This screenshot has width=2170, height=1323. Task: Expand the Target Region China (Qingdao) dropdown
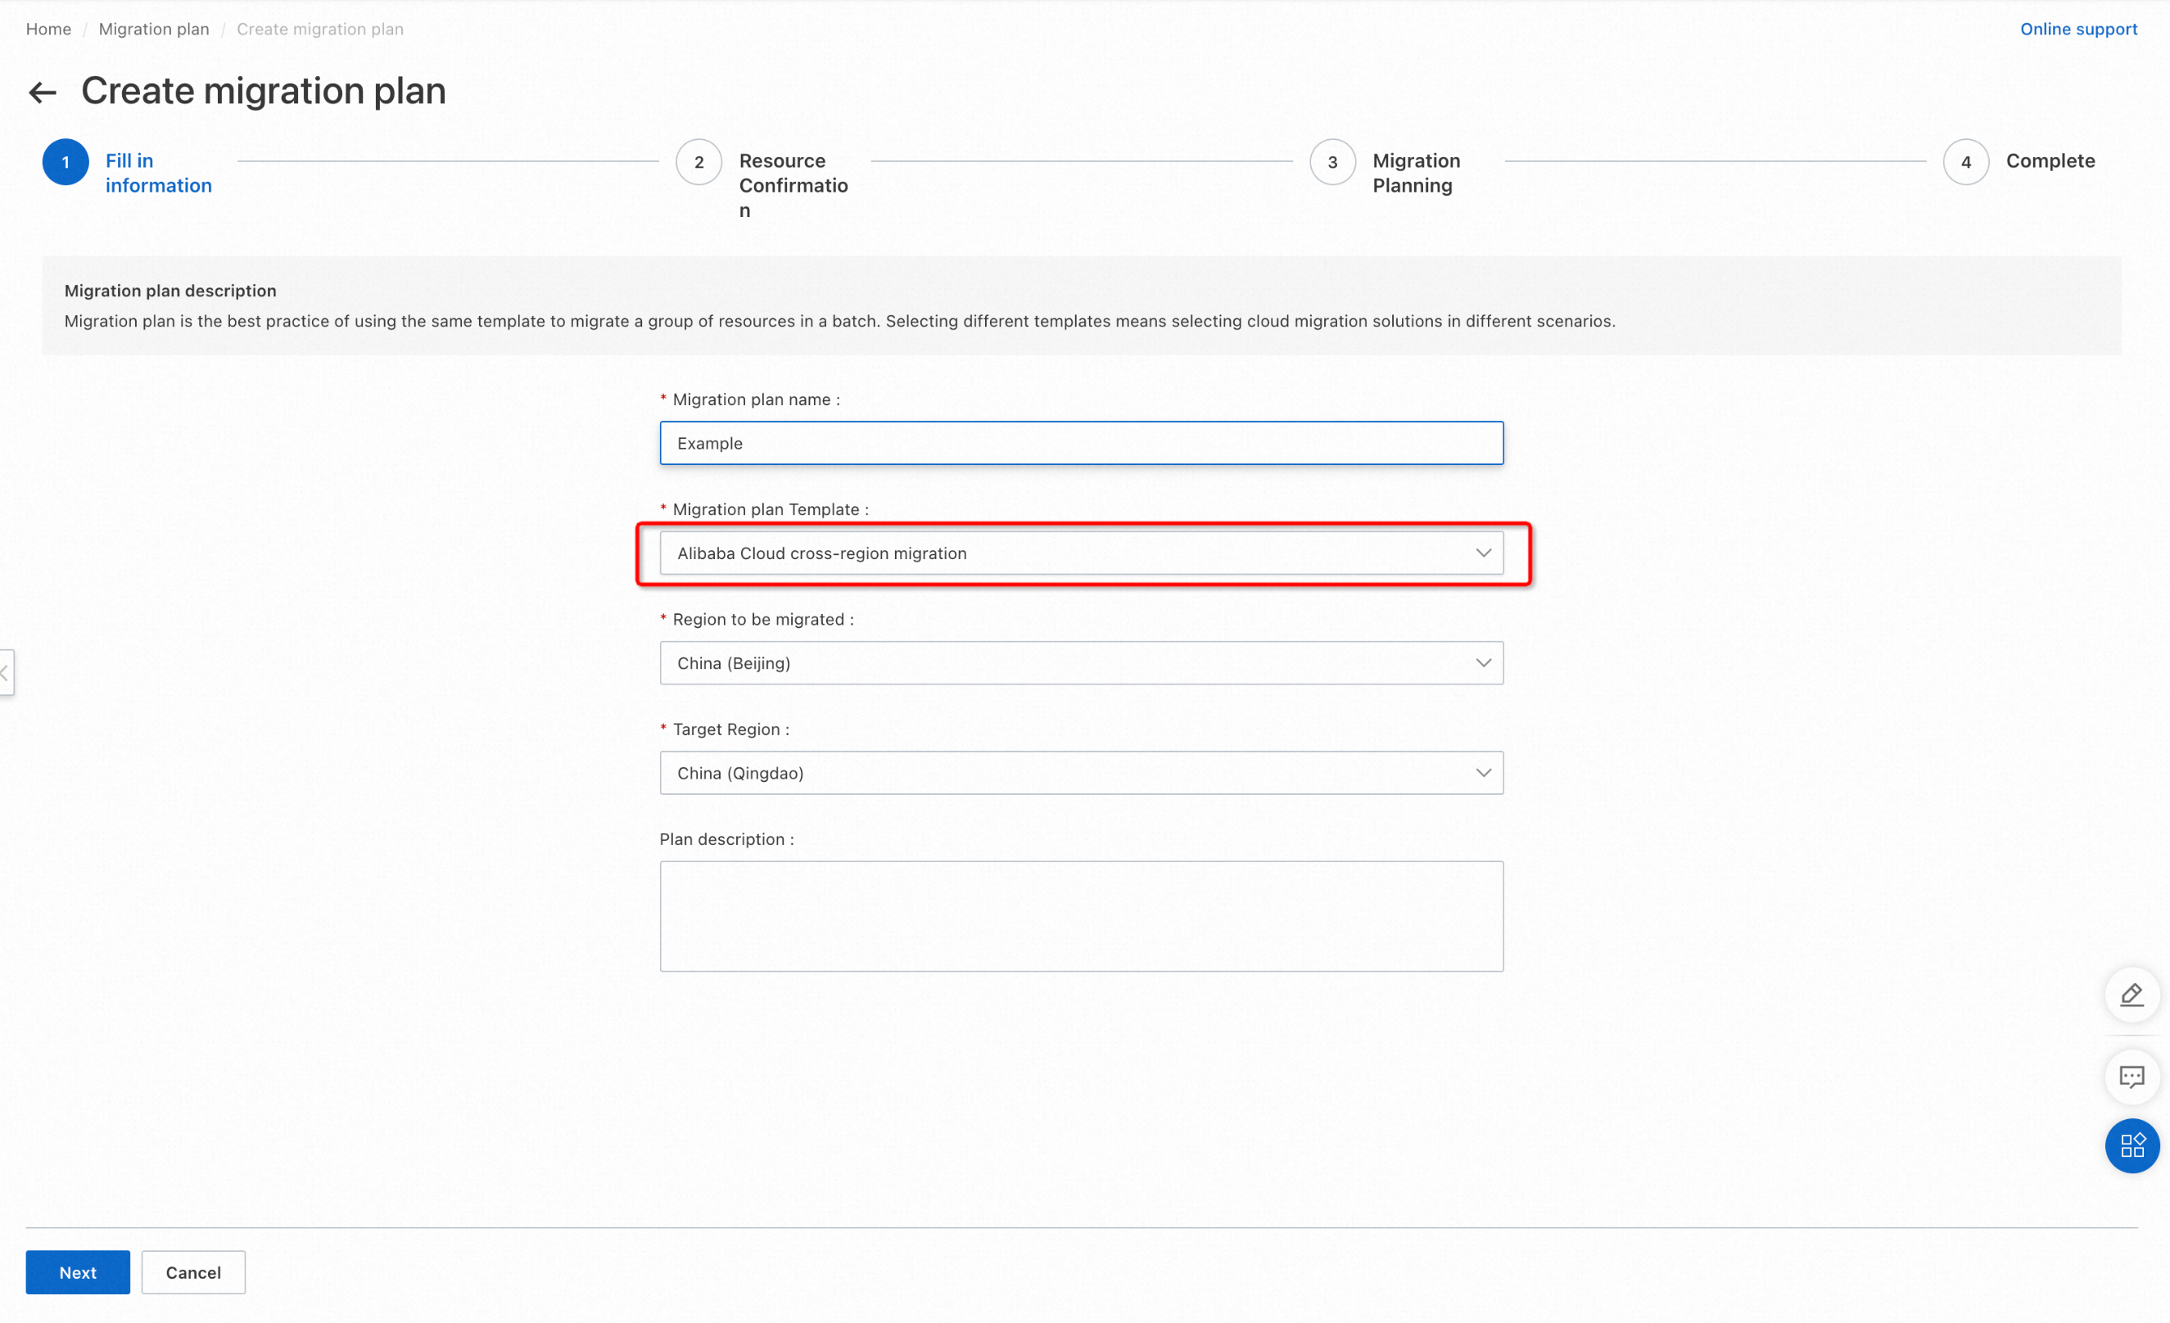1081,773
